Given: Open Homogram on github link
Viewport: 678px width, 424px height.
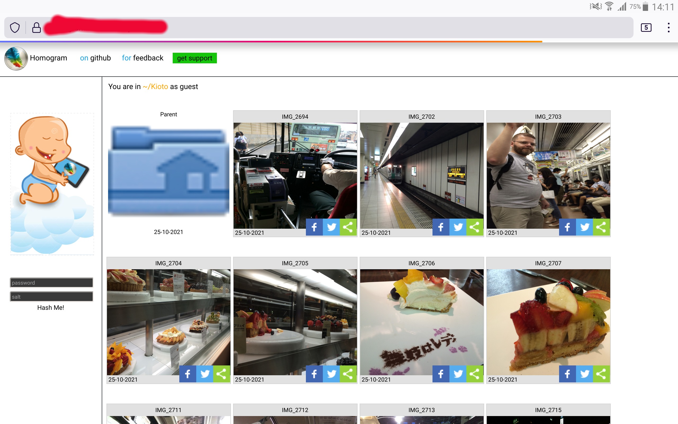Looking at the screenshot, I should point(95,58).
